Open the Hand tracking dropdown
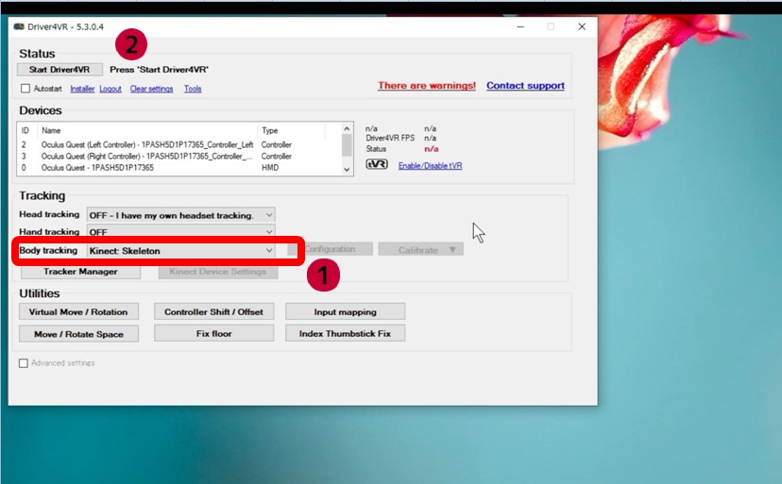782x484 pixels. tap(181, 231)
